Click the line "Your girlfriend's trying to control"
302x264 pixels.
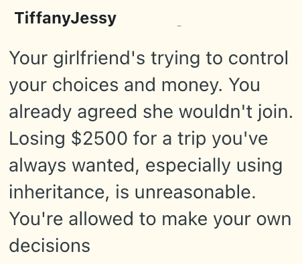[x=149, y=58]
